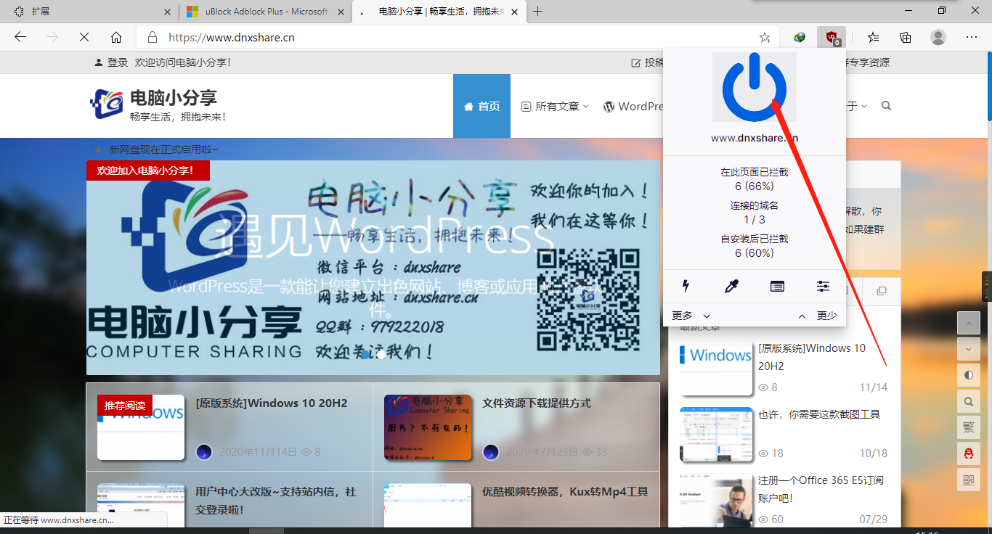Click floating scroll-to-bottom arrow button
Image resolution: width=992 pixels, height=534 pixels.
pyautogui.click(x=969, y=349)
